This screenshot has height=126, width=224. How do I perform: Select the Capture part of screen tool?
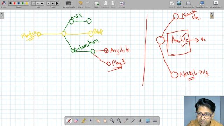coord(148,120)
